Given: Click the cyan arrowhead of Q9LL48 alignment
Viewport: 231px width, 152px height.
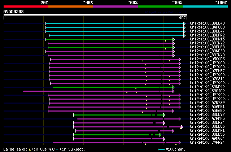Looking at the screenshot, I should 184,23.
